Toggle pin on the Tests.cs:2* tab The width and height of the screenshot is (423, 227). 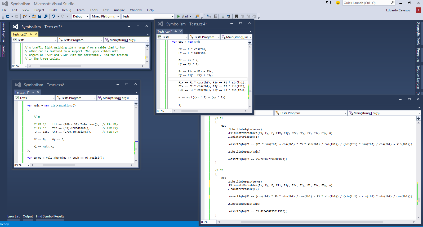tap(31, 34)
